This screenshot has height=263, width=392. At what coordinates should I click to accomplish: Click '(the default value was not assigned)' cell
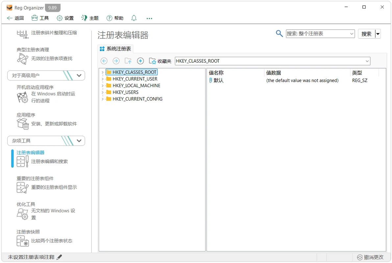[x=302, y=81]
